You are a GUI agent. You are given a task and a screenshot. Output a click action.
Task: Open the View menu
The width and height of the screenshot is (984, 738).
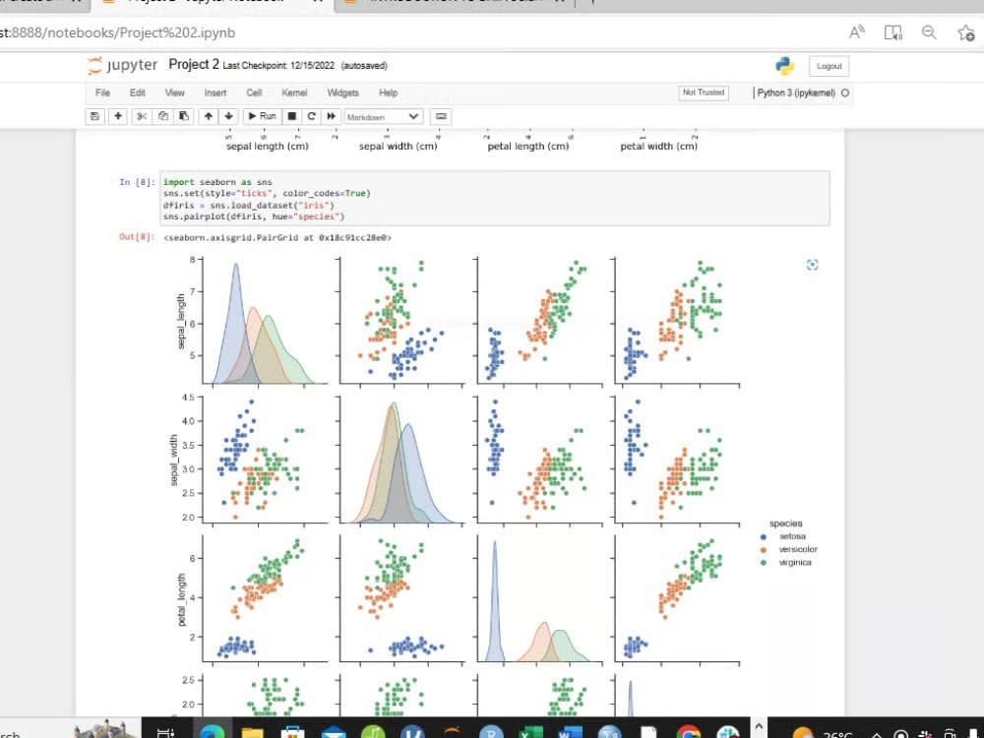174,92
